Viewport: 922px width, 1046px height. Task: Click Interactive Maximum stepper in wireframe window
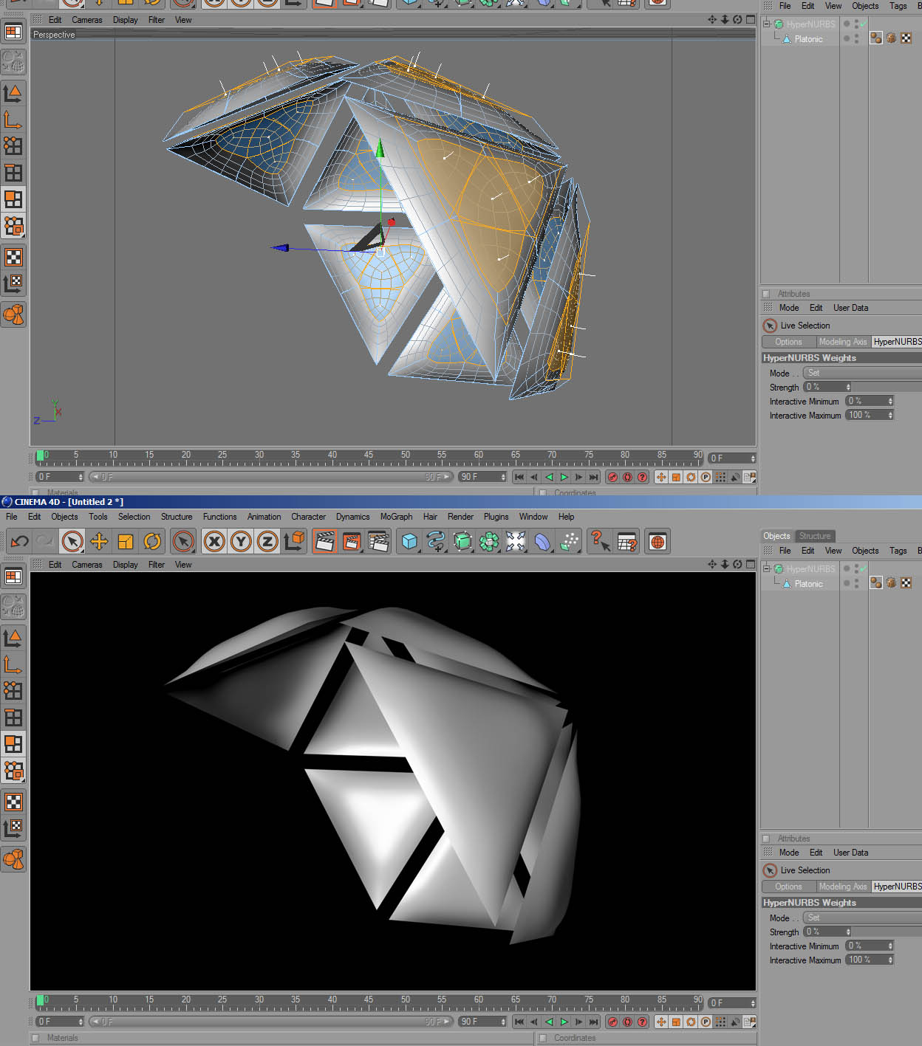click(890, 415)
